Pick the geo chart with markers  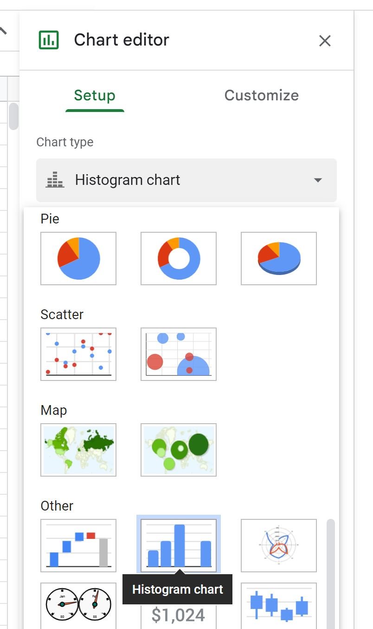179,450
